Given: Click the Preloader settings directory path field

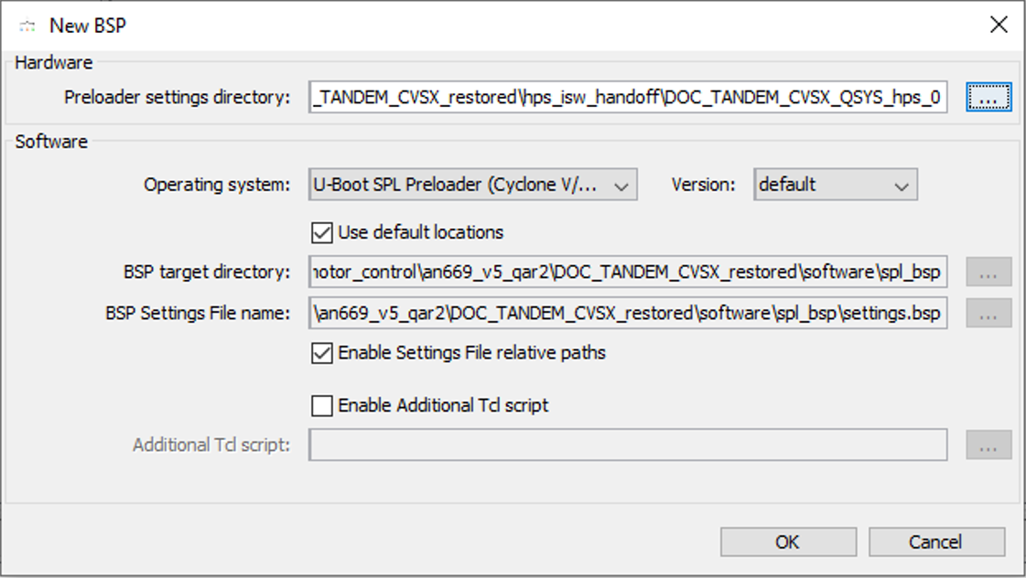Looking at the screenshot, I should (x=628, y=97).
